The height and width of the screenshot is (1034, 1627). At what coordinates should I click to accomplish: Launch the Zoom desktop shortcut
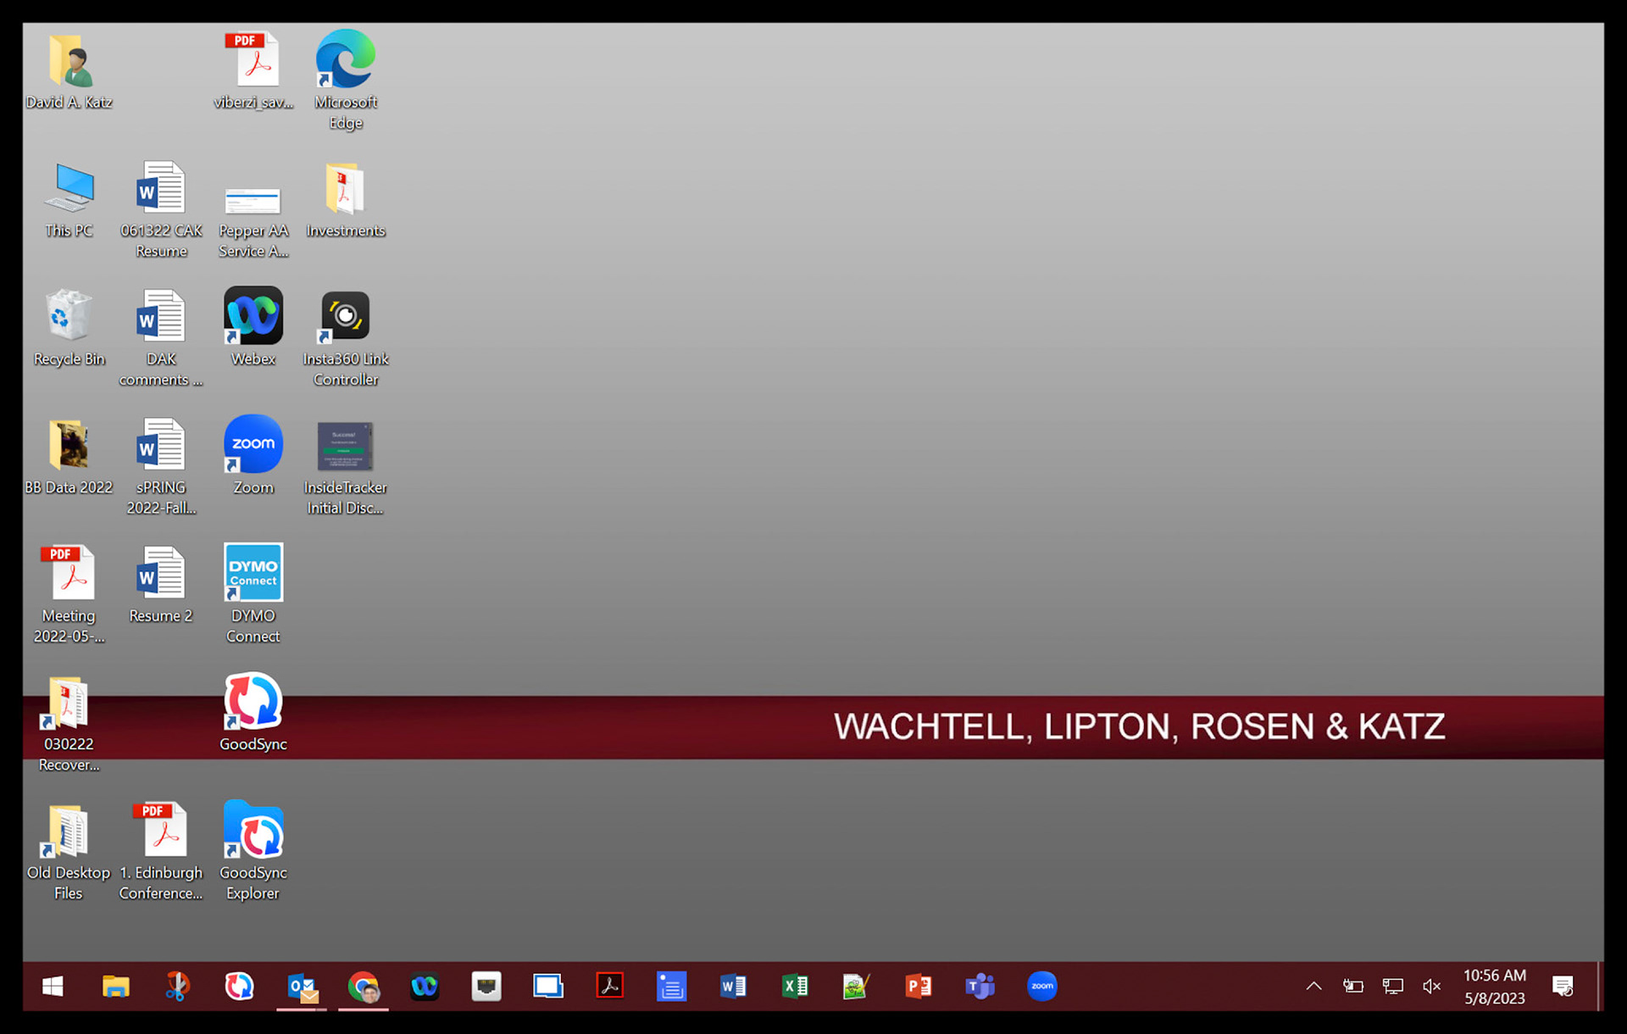tap(253, 456)
